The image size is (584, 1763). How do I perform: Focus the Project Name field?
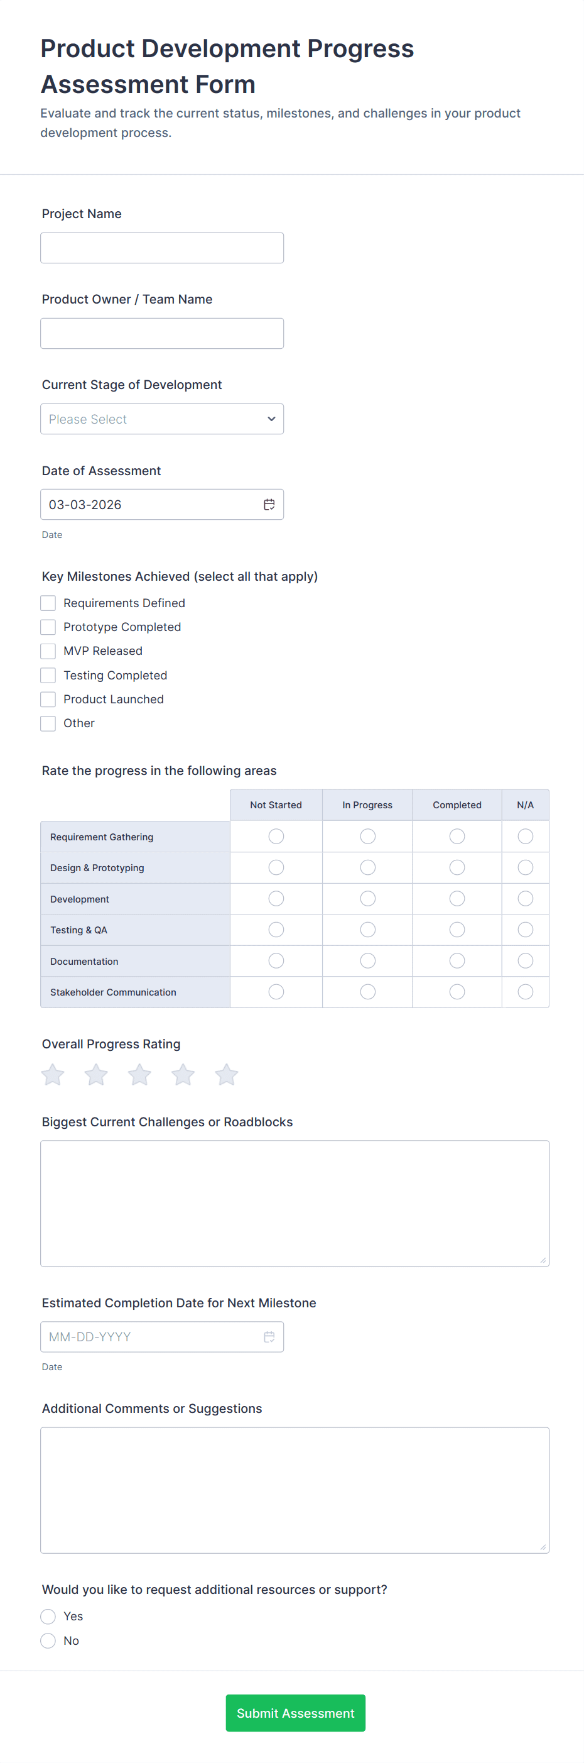pyautogui.click(x=162, y=248)
